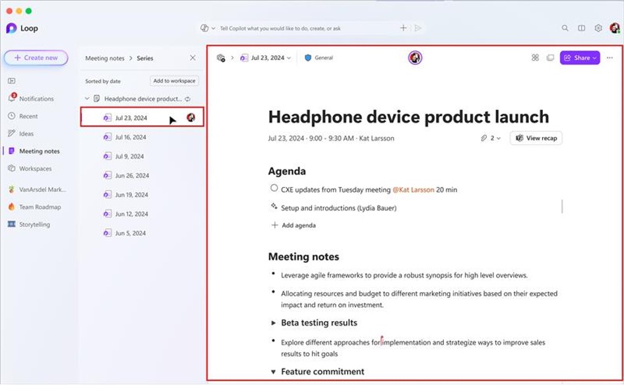The height and width of the screenshot is (385, 624).
Task: Click the Agenda heading
Action: 287,171
